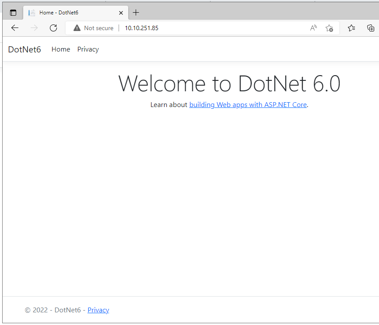Open the Home navigation item
Image resolution: width=379 pixels, height=325 pixels.
61,49
